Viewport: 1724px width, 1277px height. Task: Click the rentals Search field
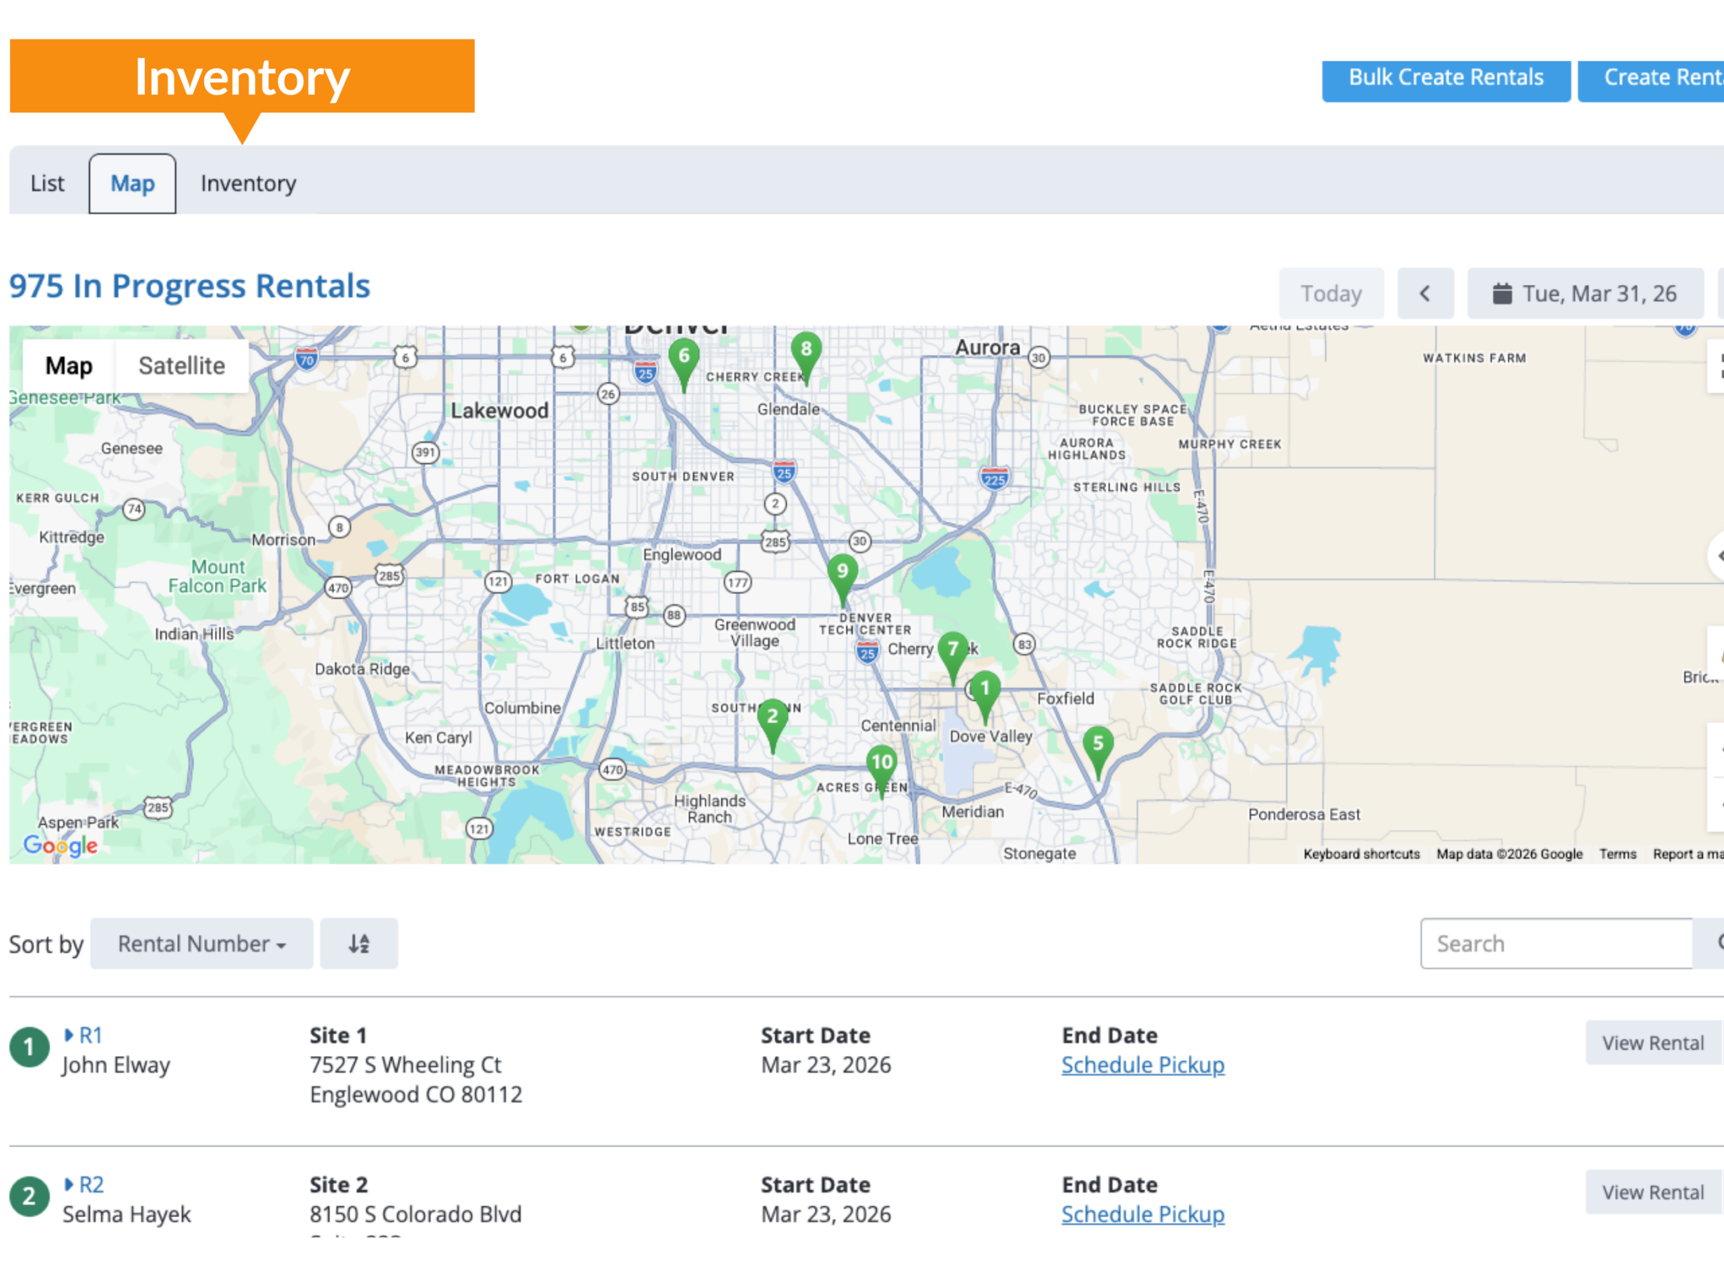(x=1555, y=944)
